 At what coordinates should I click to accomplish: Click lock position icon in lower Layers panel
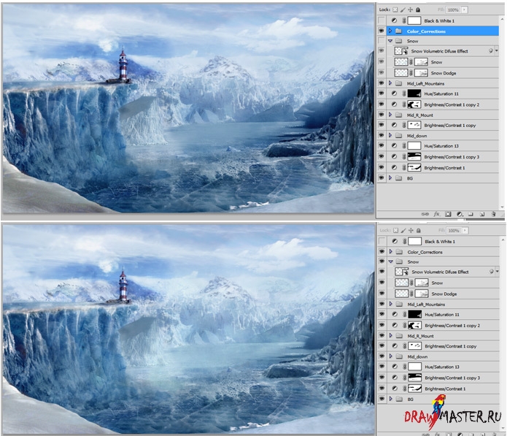pyautogui.click(x=411, y=231)
